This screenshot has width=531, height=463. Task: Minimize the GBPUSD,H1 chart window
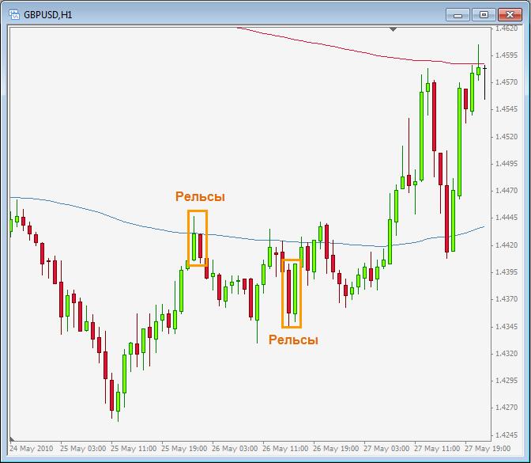[x=458, y=15]
